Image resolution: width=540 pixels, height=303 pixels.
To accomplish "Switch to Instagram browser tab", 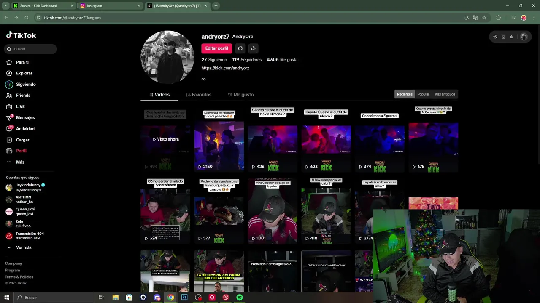I will (110, 6).
